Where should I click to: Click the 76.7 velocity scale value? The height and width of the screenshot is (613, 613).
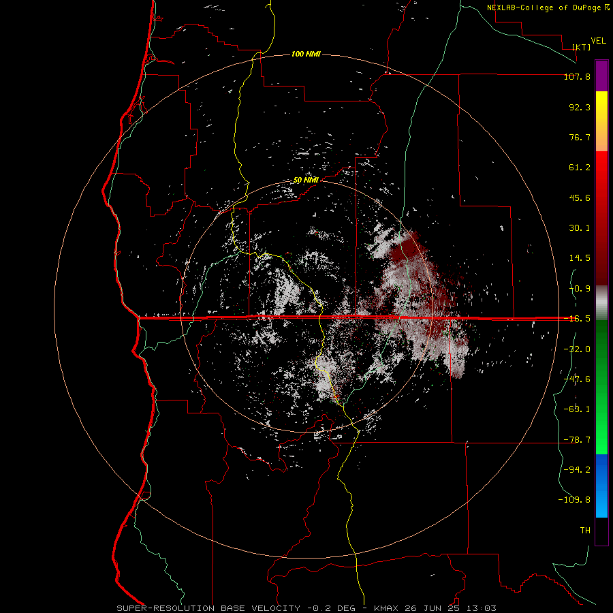(580, 137)
